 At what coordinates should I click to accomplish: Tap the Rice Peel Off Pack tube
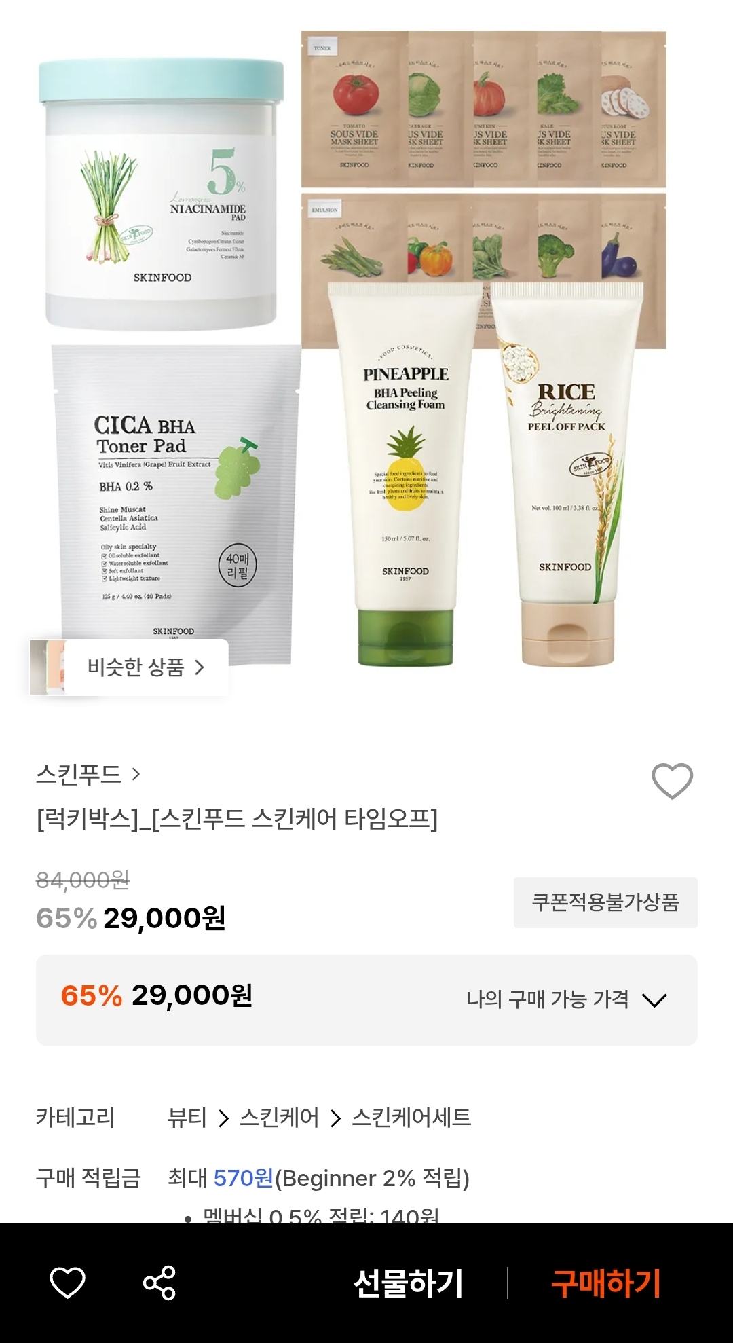(x=566, y=473)
